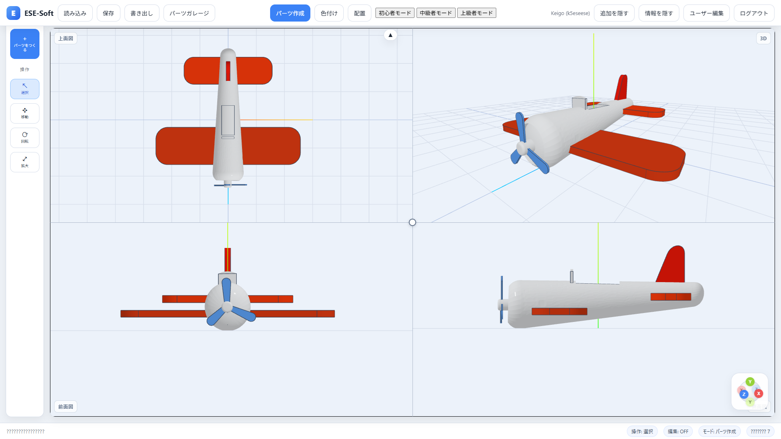781x439 pixels.
Task: Switch to 上級者モード advanced mode
Action: 477,13
